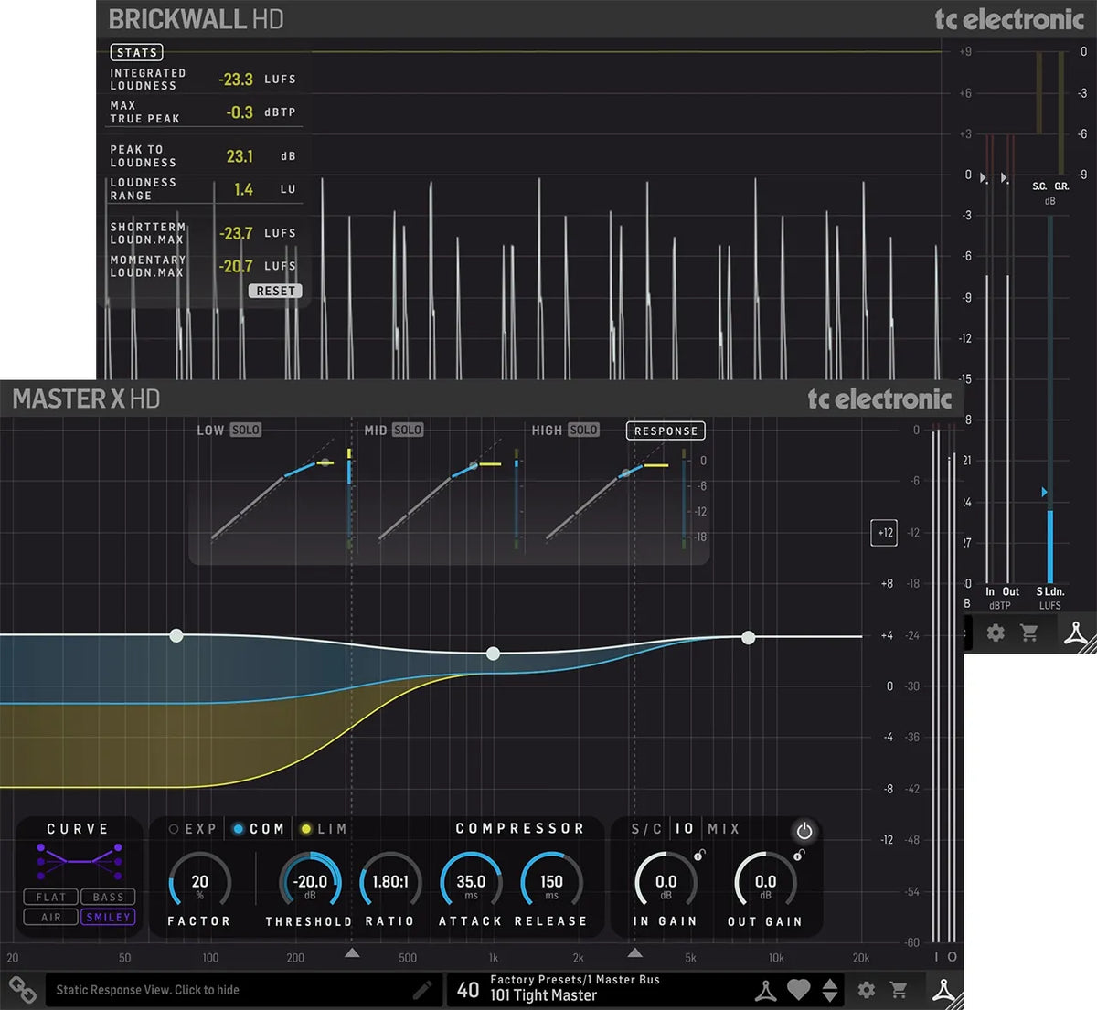Image resolution: width=1097 pixels, height=1010 pixels.
Task: Toggle the compressor power button
Action: (804, 831)
